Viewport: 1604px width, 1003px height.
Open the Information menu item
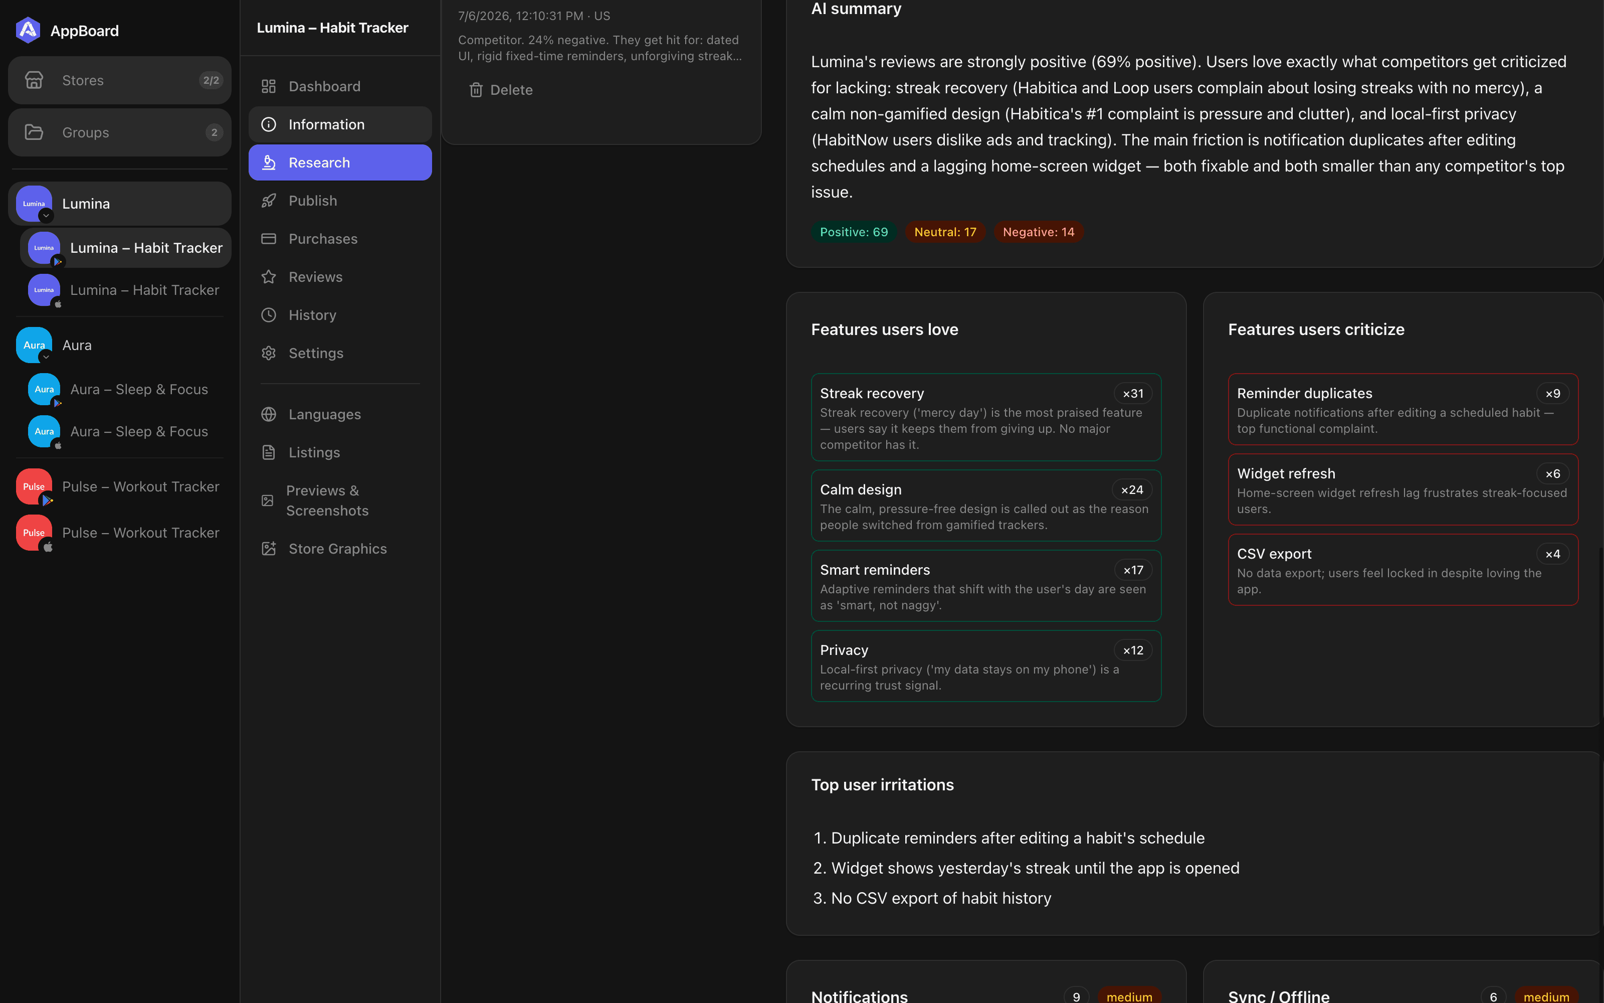(x=340, y=125)
